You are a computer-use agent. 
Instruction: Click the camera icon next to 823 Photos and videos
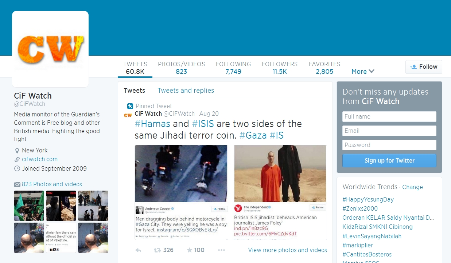point(17,184)
